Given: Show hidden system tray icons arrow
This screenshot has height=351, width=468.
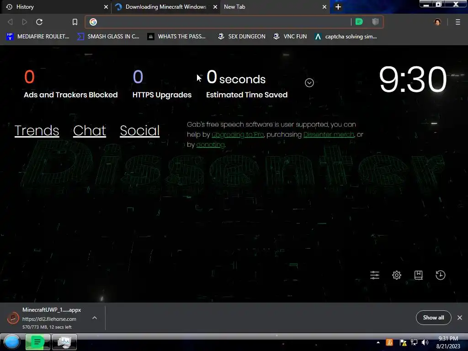Looking at the screenshot, I should click(x=378, y=342).
